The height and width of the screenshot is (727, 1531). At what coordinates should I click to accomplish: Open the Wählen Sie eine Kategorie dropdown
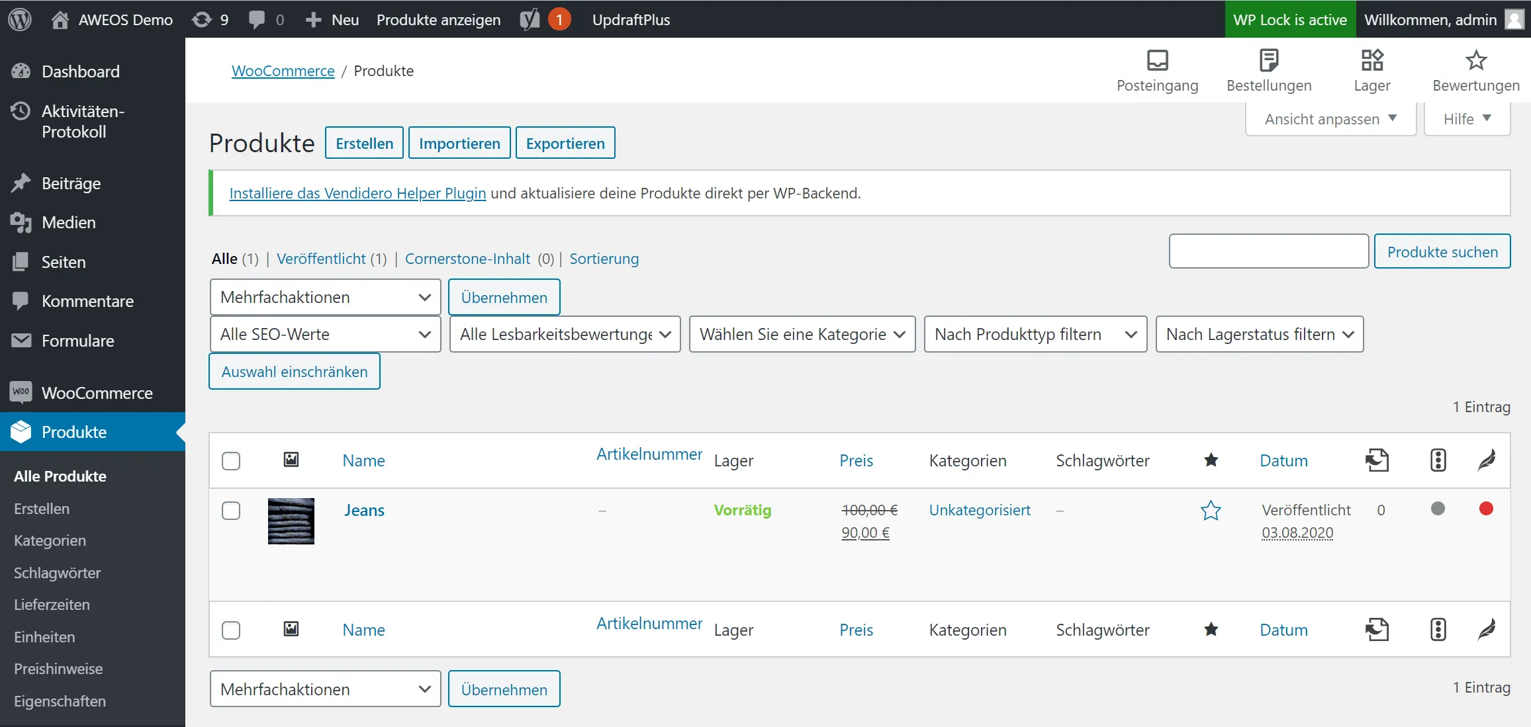coord(802,334)
